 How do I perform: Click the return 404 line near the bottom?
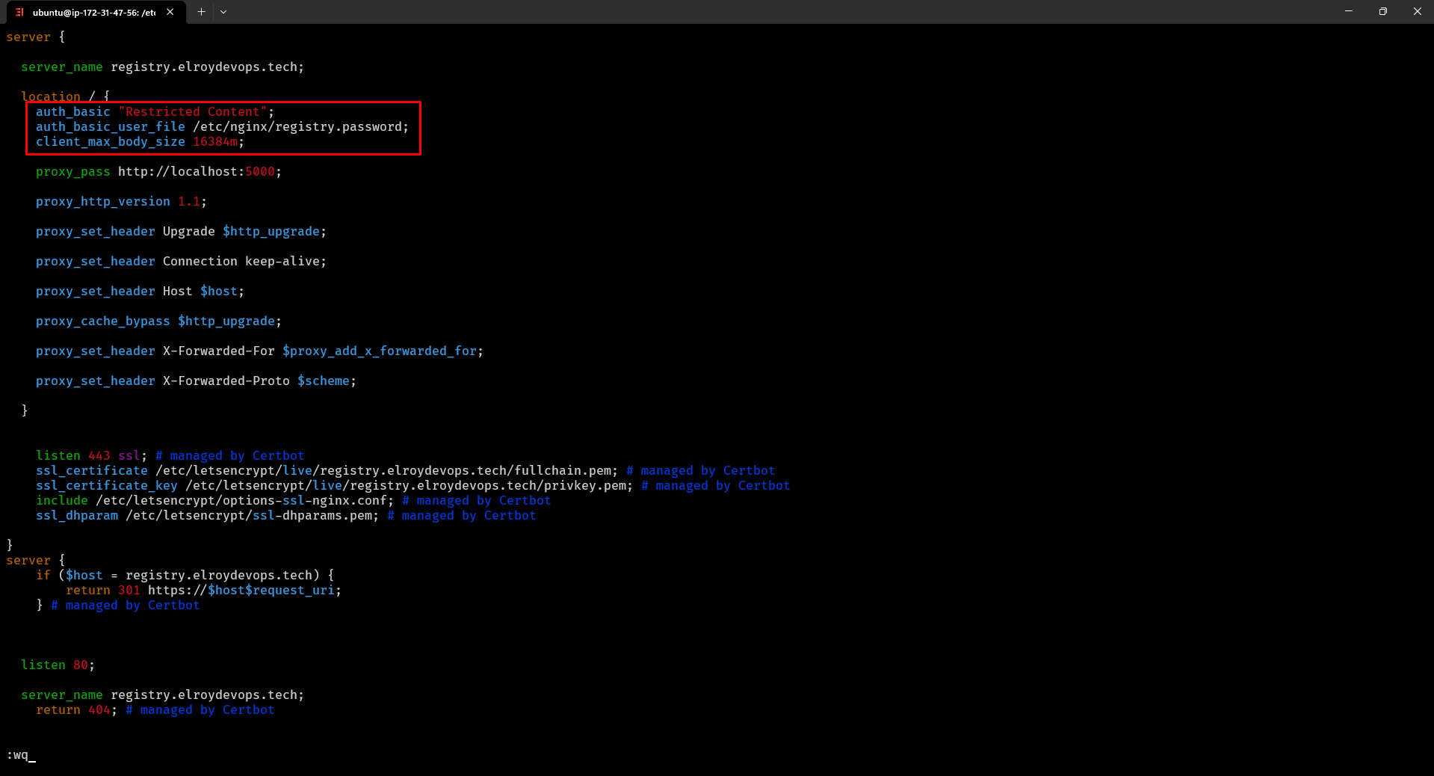[x=75, y=710]
